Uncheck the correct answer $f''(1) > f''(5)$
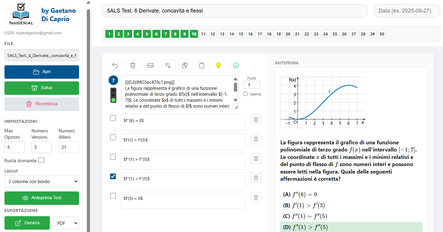Viewport: 443px width, 232px height. pos(113,176)
